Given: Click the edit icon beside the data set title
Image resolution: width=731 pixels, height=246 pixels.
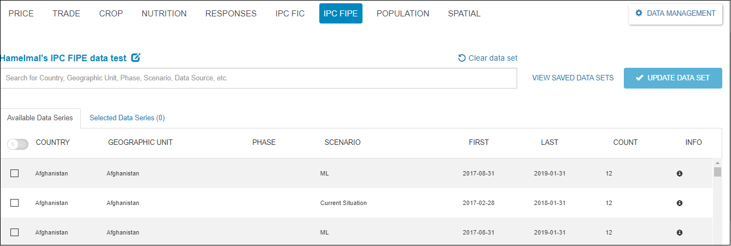Looking at the screenshot, I should (x=136, y=57).
